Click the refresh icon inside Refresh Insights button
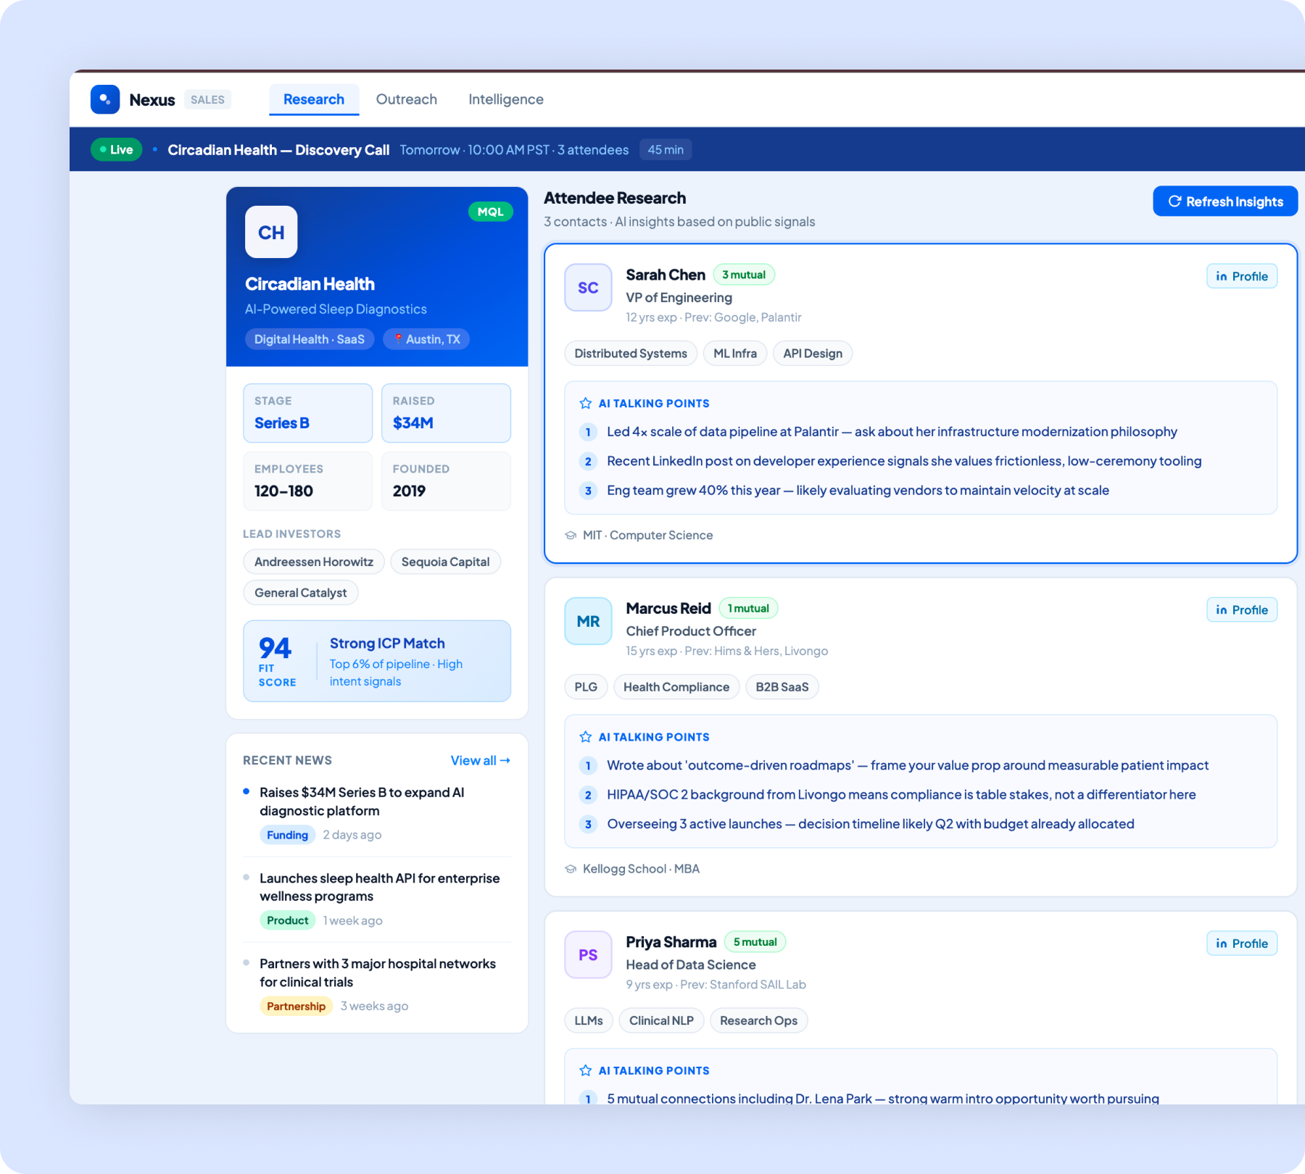The image size is (1305, 1174). coord(1174,201)
